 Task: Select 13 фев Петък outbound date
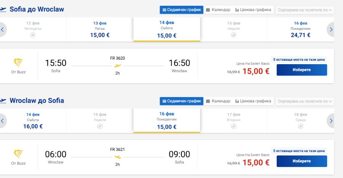100,29
